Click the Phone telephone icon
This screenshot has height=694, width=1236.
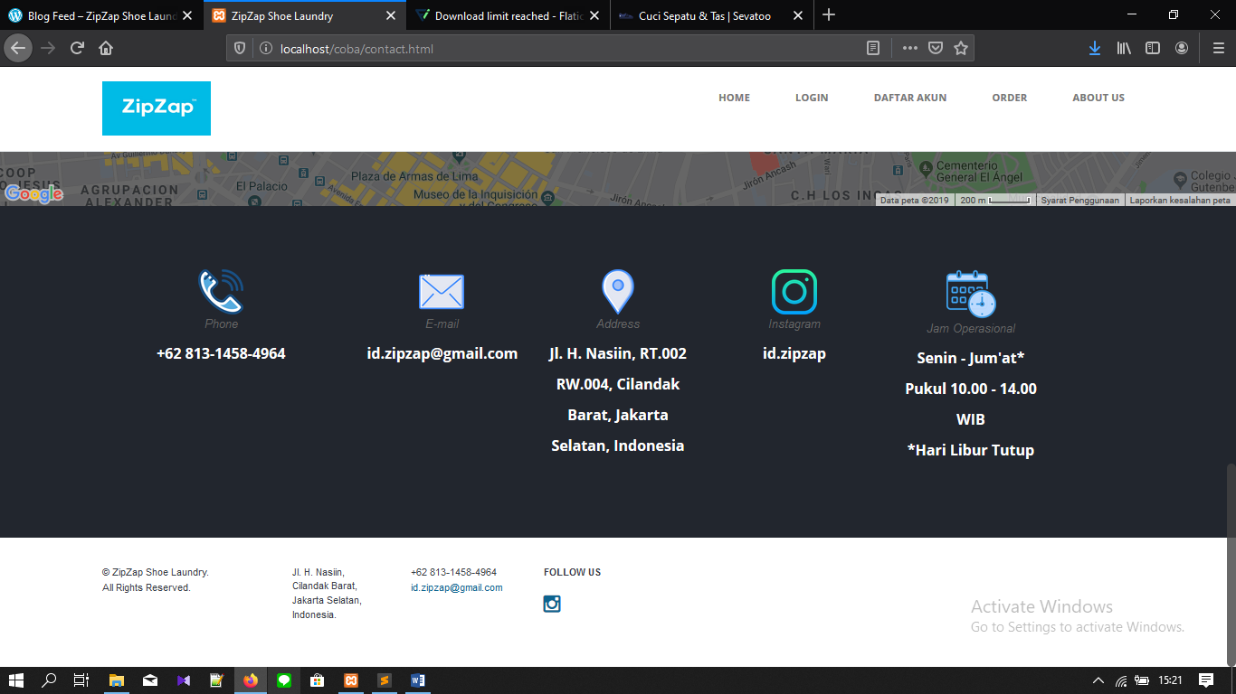coord(220,289)
